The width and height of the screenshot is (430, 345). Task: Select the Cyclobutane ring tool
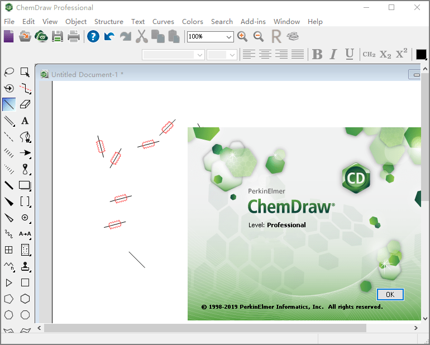click(25, 282)
